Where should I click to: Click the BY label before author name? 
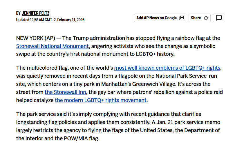tap(18, 13)
